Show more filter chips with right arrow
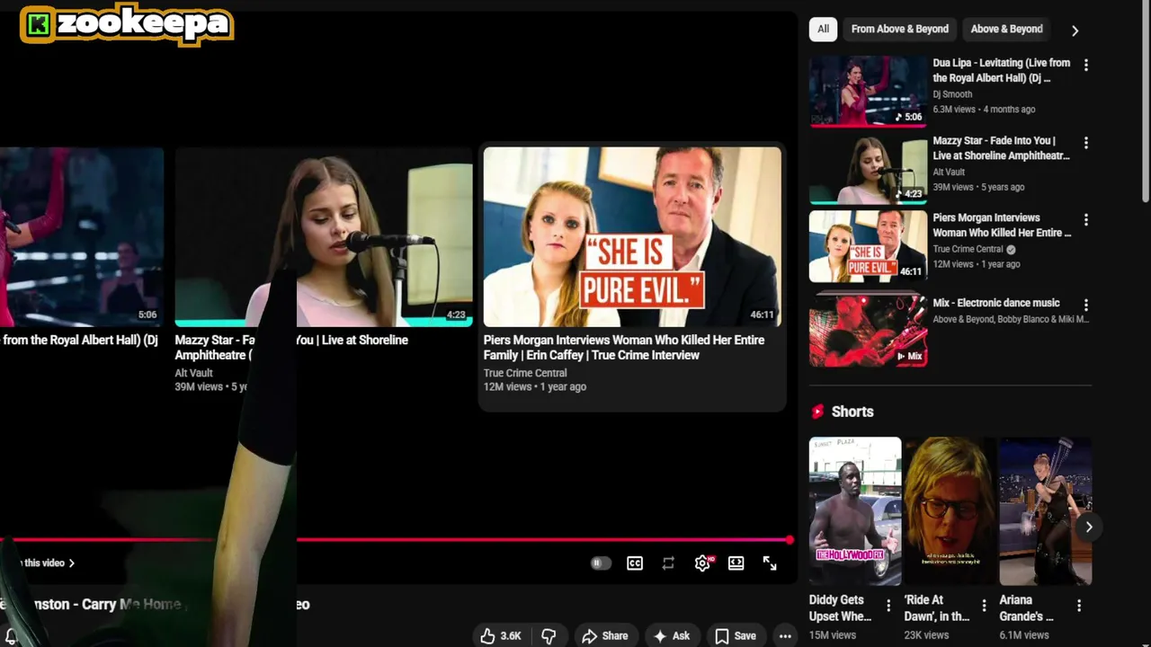The image size is (1151, 647). tap(1075, 31)
